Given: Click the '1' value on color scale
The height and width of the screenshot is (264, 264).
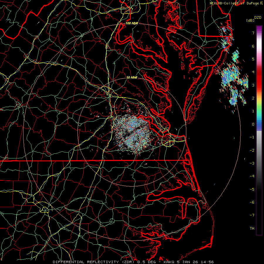Looking at the screenshot, I should click(253, 111).
